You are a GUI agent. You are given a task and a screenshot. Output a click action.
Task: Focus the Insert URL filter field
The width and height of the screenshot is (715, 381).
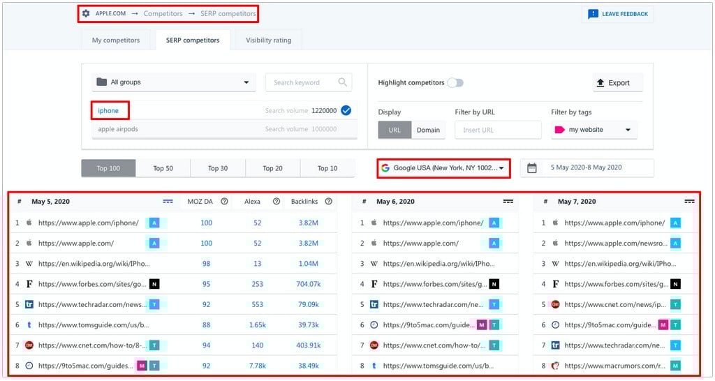498,130
